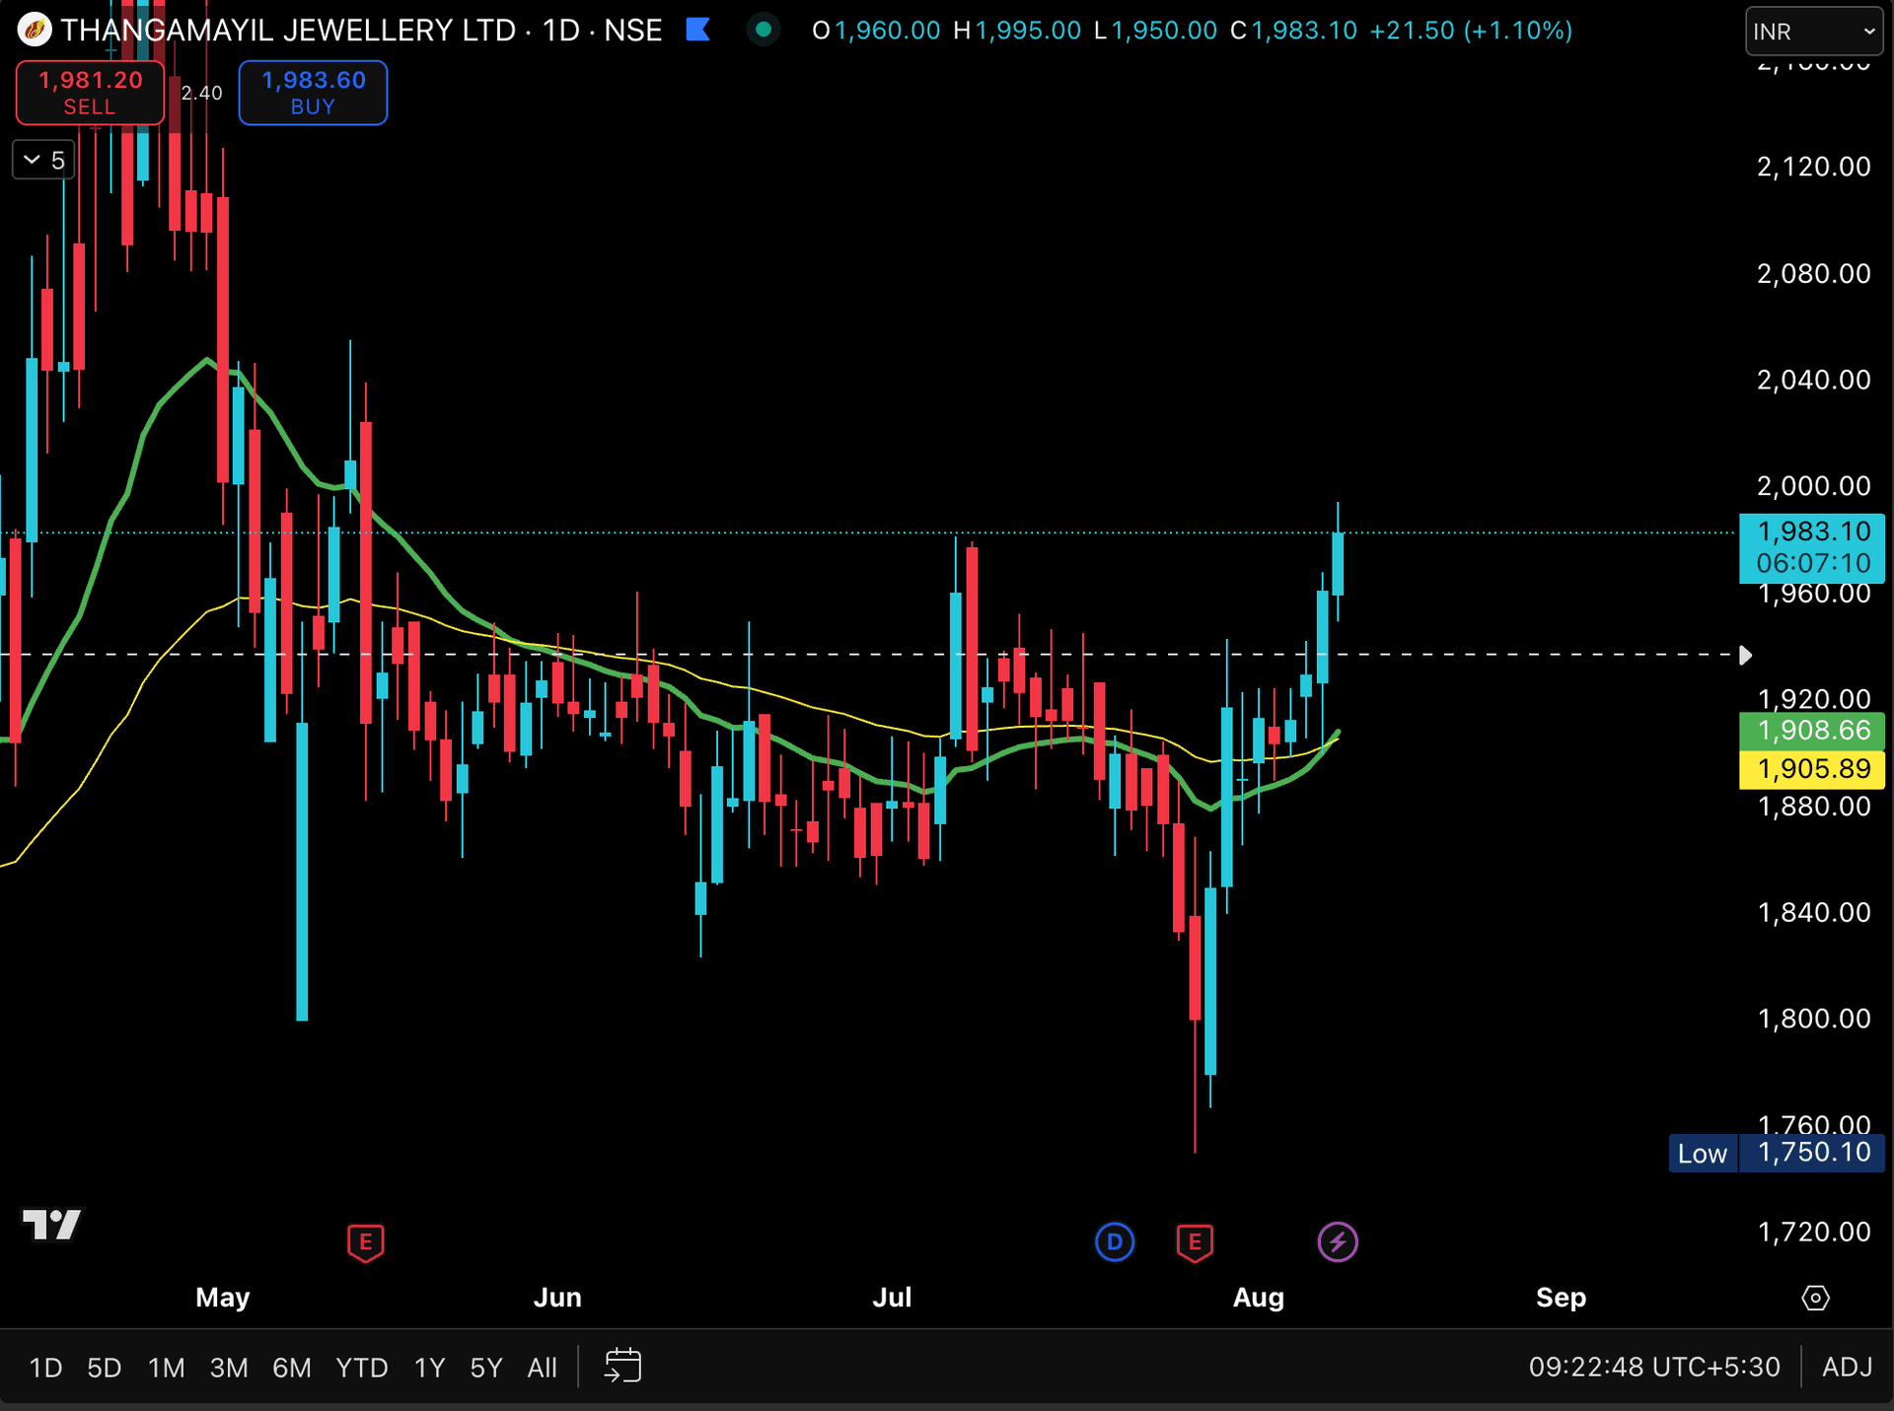
Task: Open the earnings marker above the May label
Action: [x=365, y=1242]
